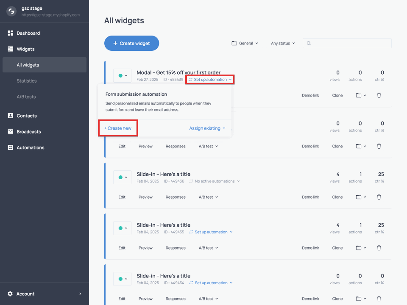
Task: Click the gsc stage store logo
Action: coord(11,11)
